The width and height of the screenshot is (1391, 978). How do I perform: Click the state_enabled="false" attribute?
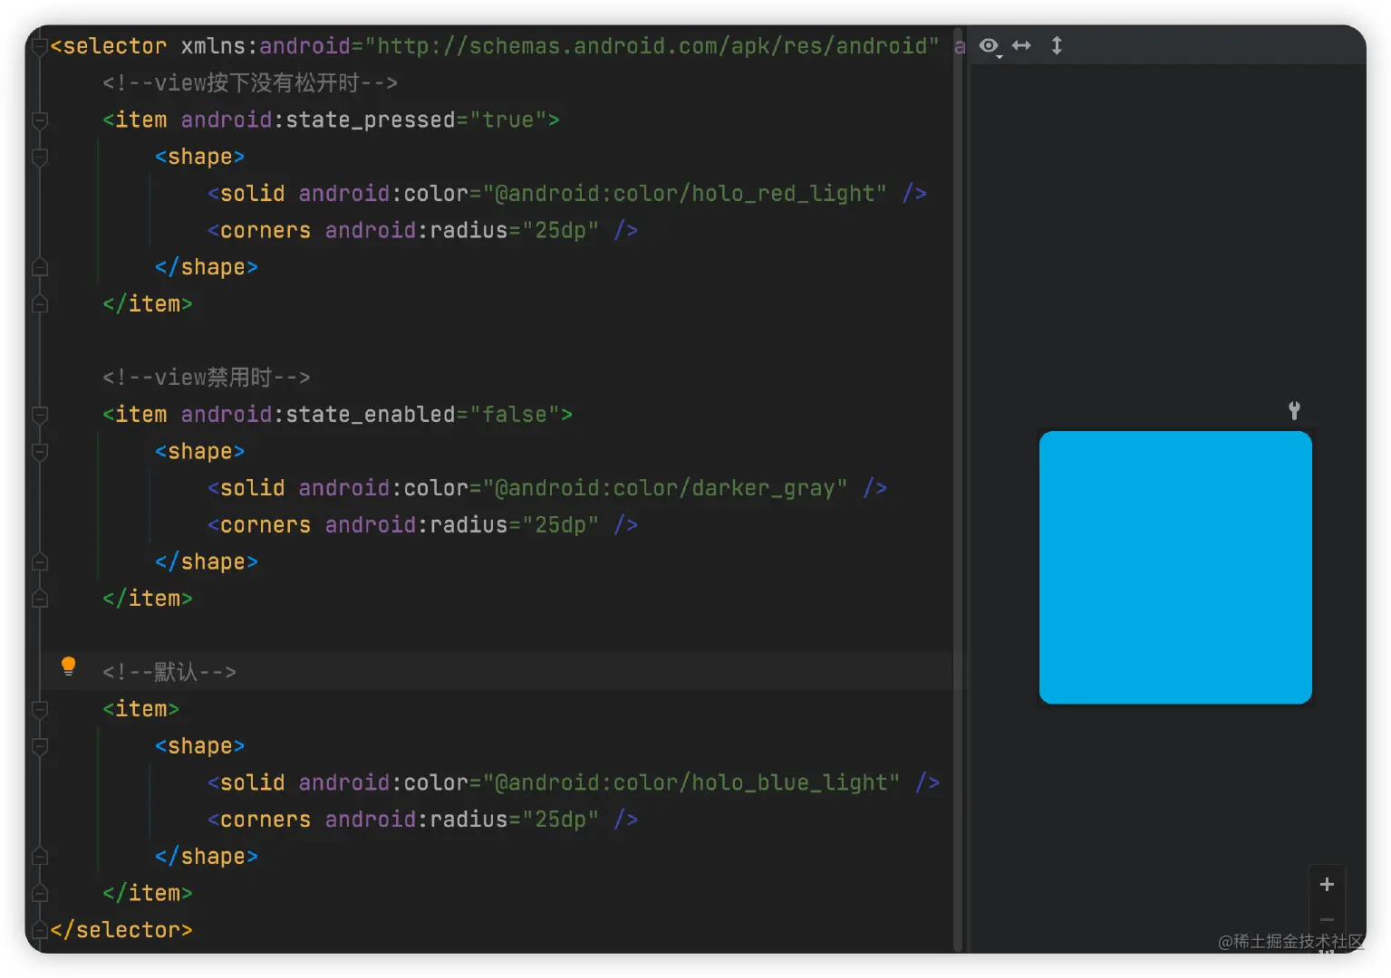tap(370, 415)
